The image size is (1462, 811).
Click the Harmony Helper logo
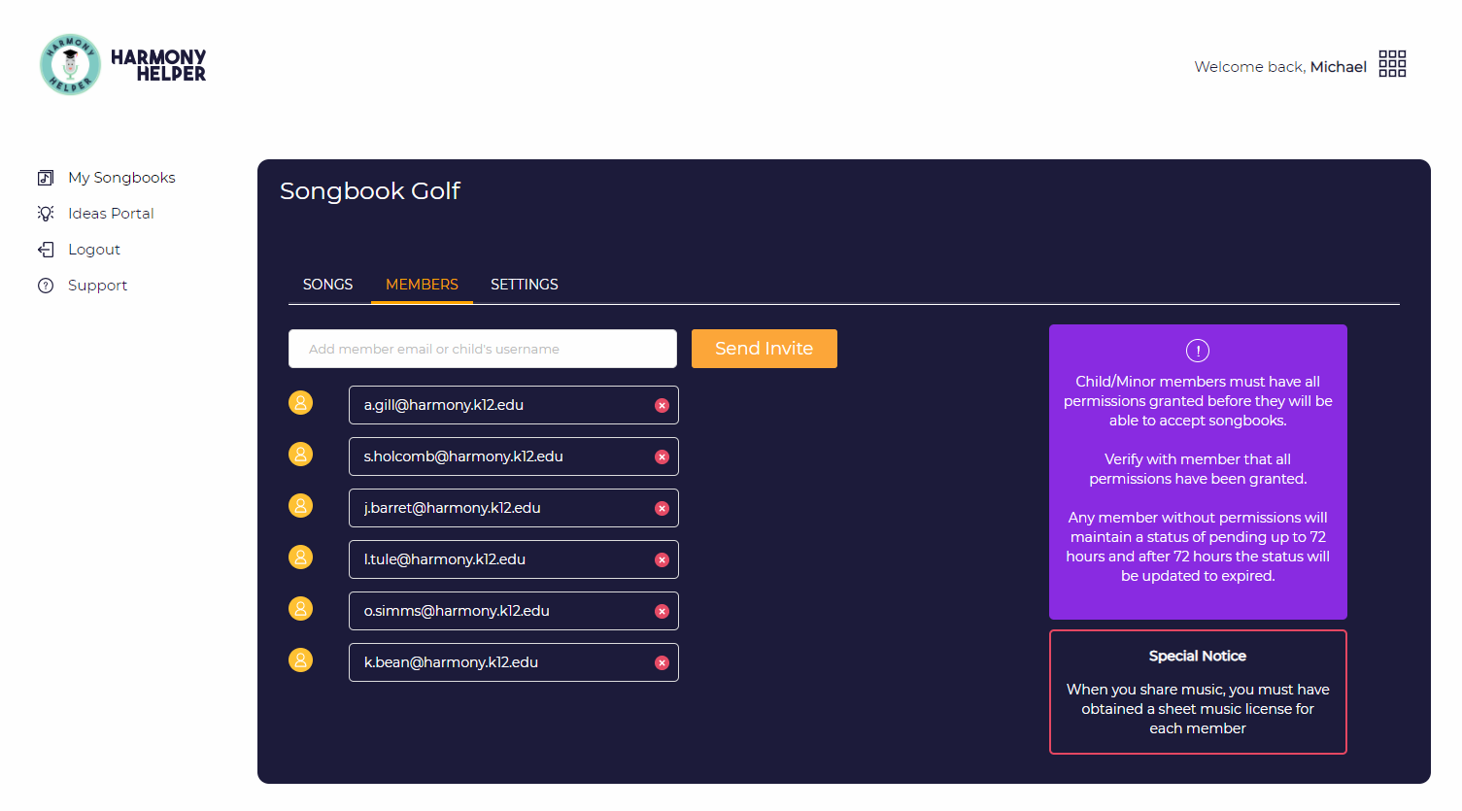(x=122, y=65)
